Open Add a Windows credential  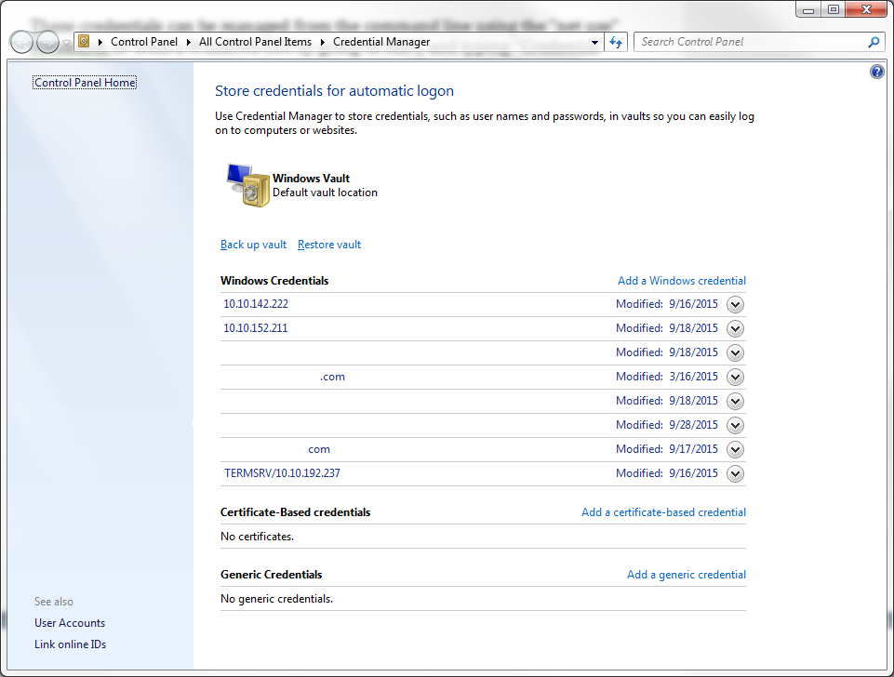point(681,280)
